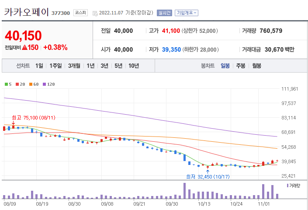Click the 카카오페이 stock name heading
The height and width of the screenshot is (210, 308).
pyautogui.click(x=26, y=12)
